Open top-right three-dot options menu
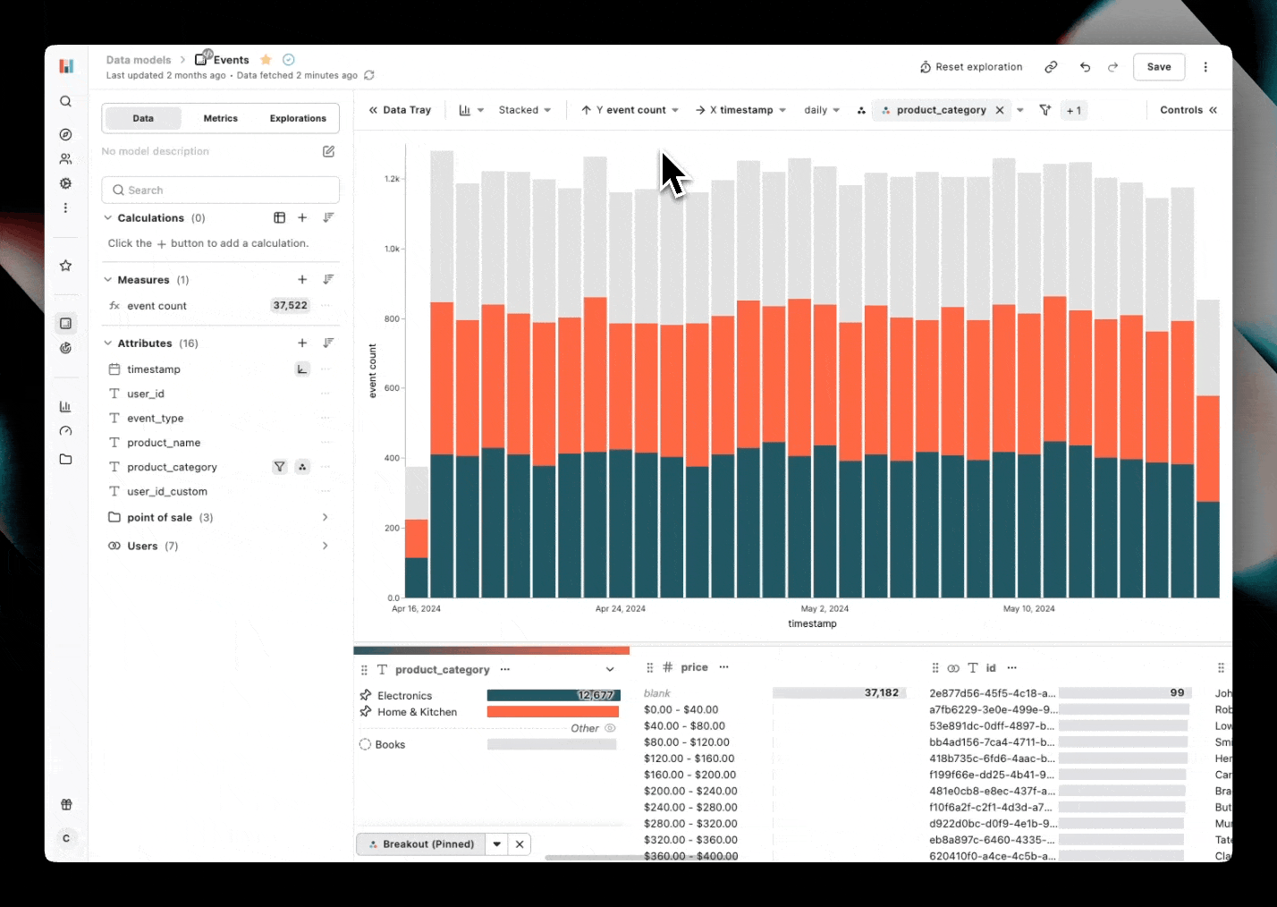The width and height of the screenshot is (1277, 907). (x=1205, y=67)
